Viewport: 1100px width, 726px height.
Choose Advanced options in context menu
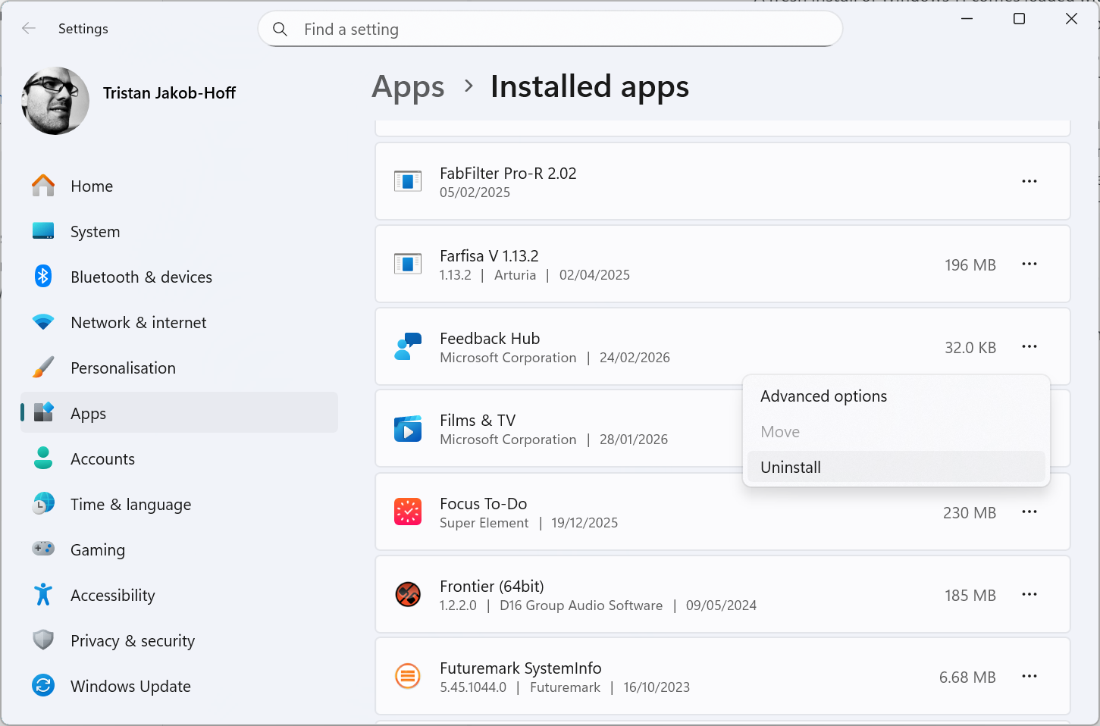pyautogui.click(x=823, y=396)
